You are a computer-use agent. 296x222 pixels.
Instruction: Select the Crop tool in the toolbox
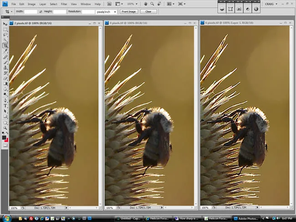(5, 45)
